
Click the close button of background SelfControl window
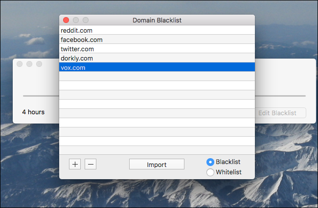coord(20,64)
